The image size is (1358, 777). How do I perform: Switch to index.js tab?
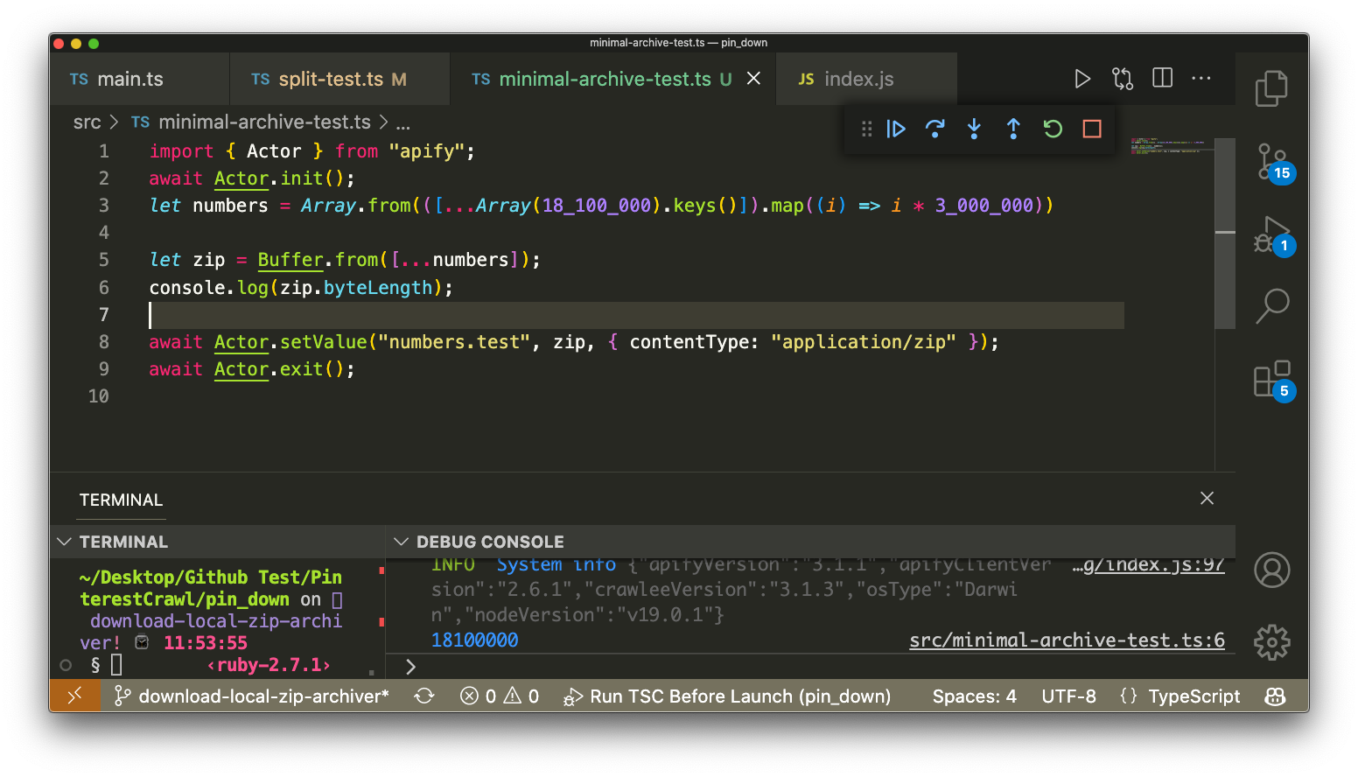[866, 79]
